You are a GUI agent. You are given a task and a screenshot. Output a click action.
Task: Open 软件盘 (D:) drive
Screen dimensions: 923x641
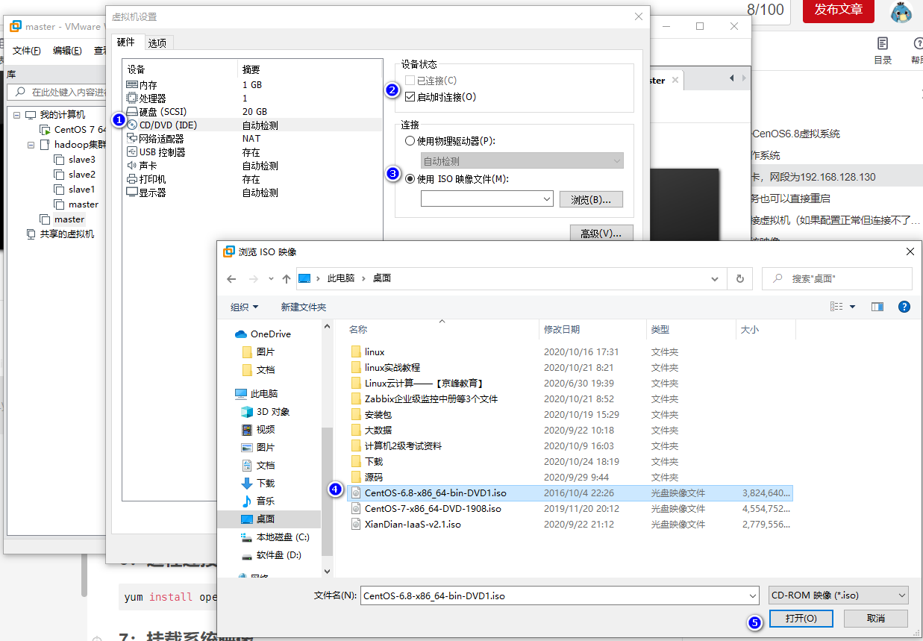tap(272, 555)
